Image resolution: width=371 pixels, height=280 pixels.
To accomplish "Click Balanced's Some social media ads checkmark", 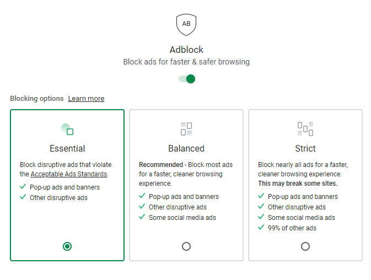I will pos(142,217).
